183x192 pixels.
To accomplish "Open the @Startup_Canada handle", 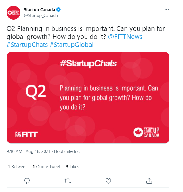I will pos(41,16).
